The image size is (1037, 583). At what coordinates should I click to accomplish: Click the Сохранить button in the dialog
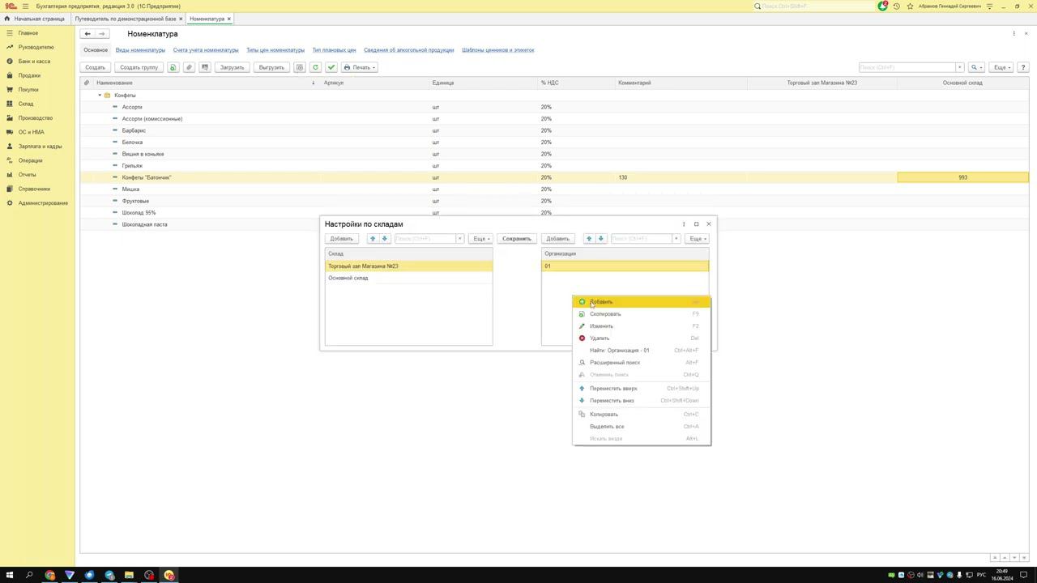pyautogui.click(x=517, y=239)
